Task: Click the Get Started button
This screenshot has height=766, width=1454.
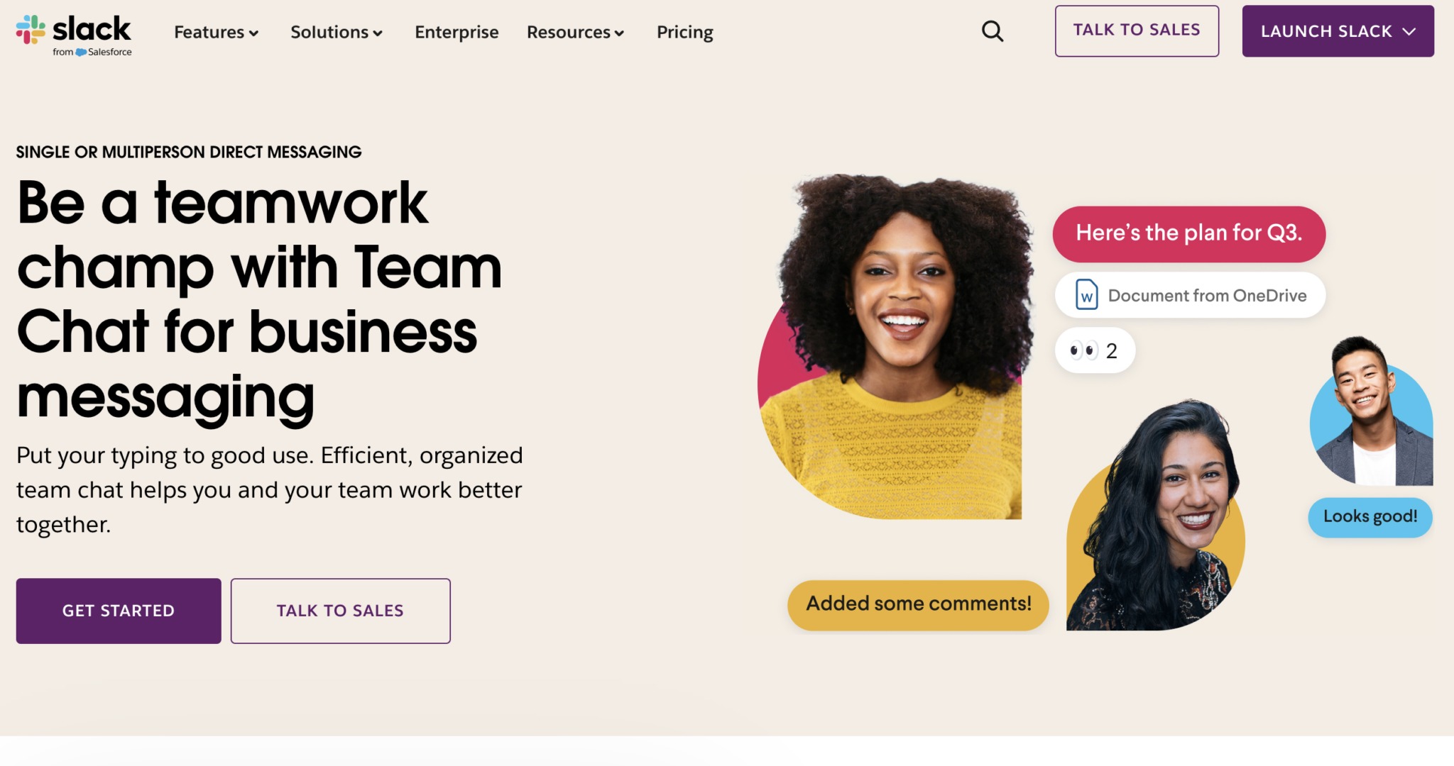Action: (118, 610)
